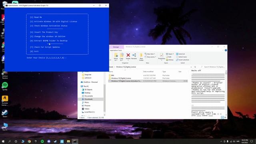Open the Windows Start menu
Image resolution: width=256 pixels, height=144 pixels.
coord(3,141)
